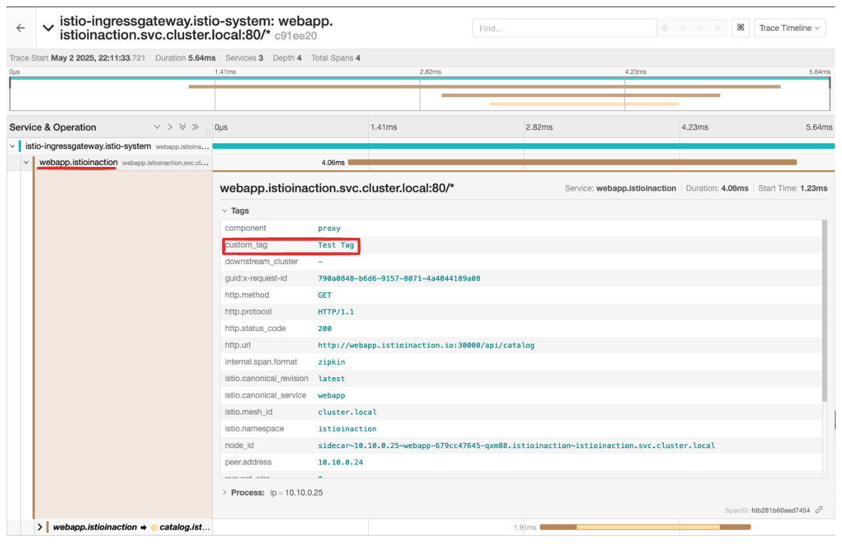The image size is (842, 550).
Task: Click the istio.mesh_id 'cluster.local' value
Action: click(347, 412)
